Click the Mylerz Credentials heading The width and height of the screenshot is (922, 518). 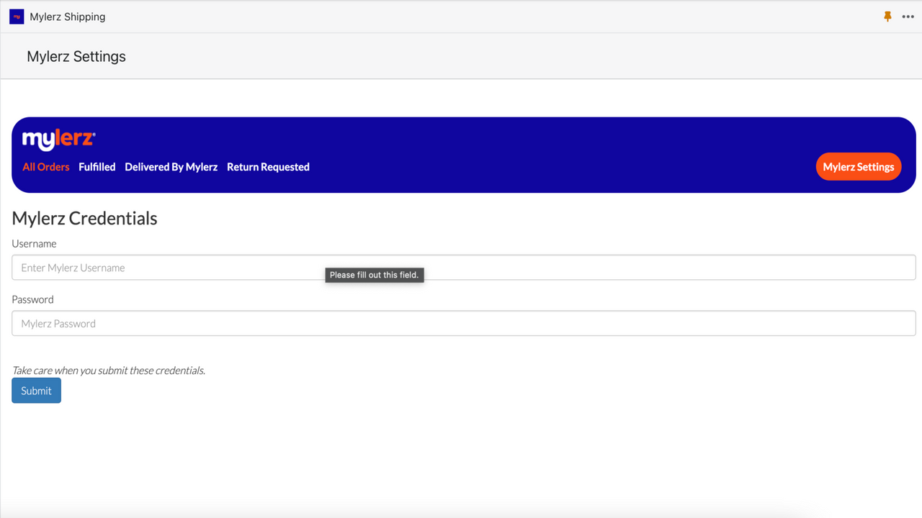click(x=84, y=218)
